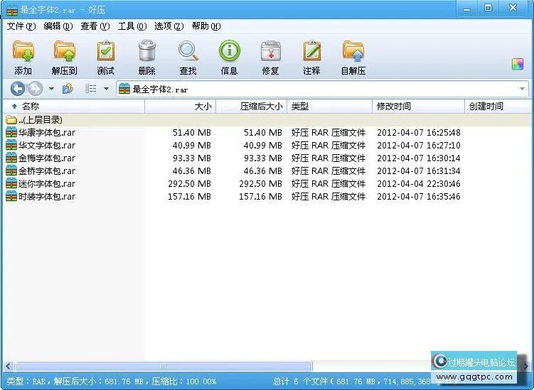The image size is (534, 390).
Task: Minimize the 好压 window
Action: click(467, 8)
